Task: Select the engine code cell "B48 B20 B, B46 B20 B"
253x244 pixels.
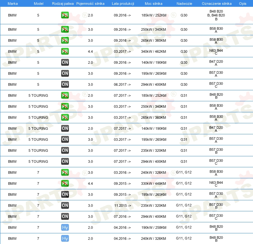Action: (x=216, y=15)
